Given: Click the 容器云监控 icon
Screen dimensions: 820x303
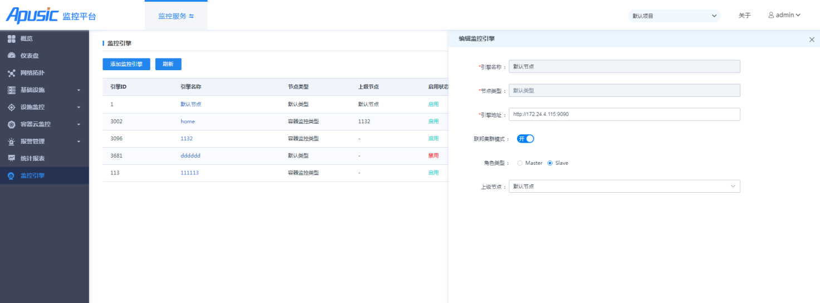Looking at the screenshot, I should coord(11,124).
